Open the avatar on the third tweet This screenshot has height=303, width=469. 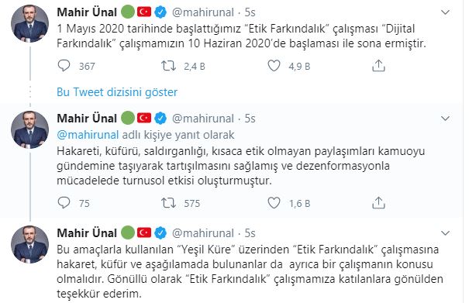tap(29, 244)
